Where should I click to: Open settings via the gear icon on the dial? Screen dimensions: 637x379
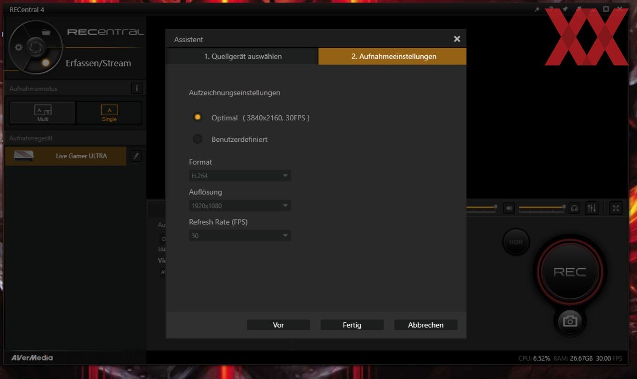tap(19, 47)
